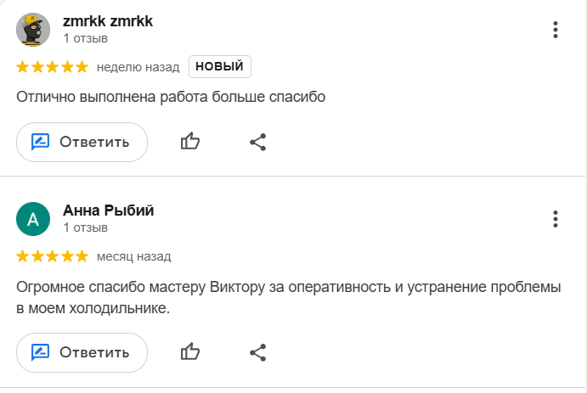The image size is (587, 393).
Task: Open zmrkk zmrkk's profile picture
Action: (33, 30)
